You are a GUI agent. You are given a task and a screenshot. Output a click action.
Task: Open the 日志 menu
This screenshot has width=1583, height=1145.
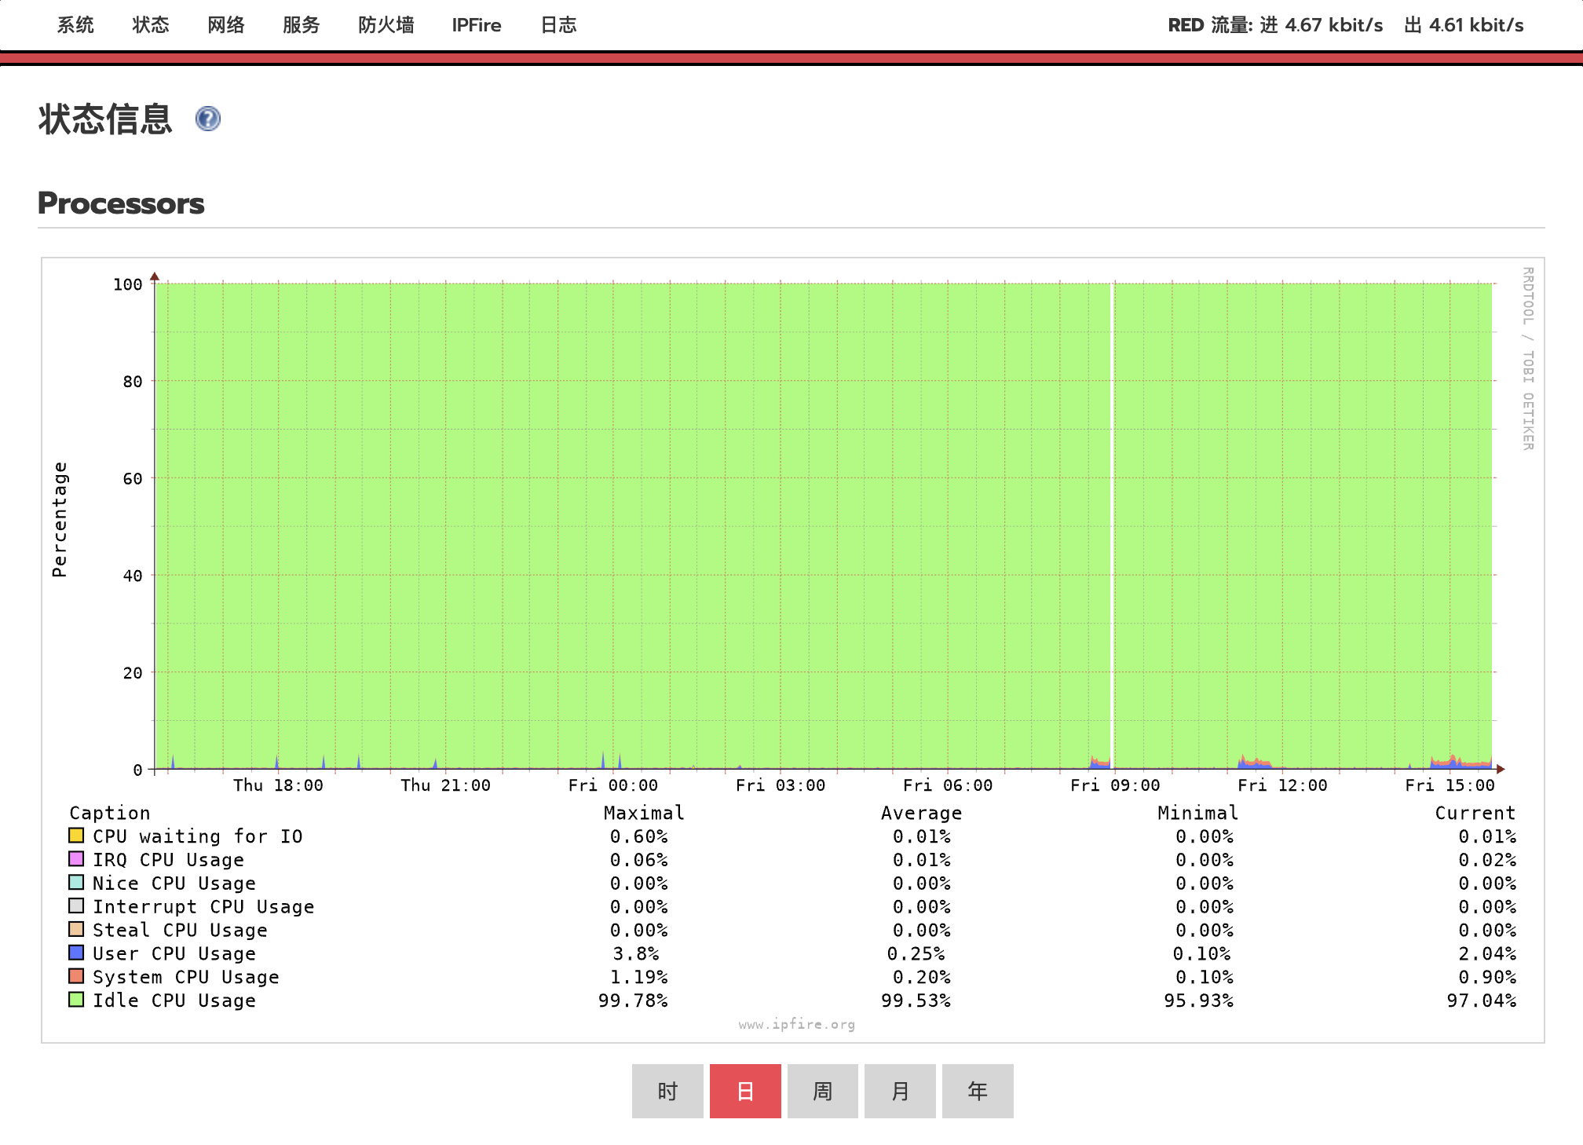click(x=558, y=25)
